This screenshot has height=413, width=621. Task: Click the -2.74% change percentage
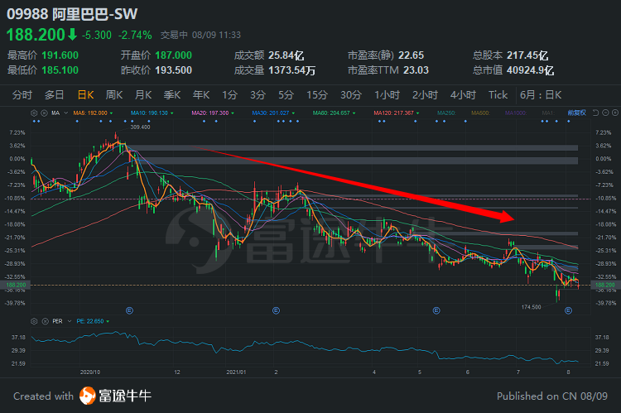[x=135, y=36]
